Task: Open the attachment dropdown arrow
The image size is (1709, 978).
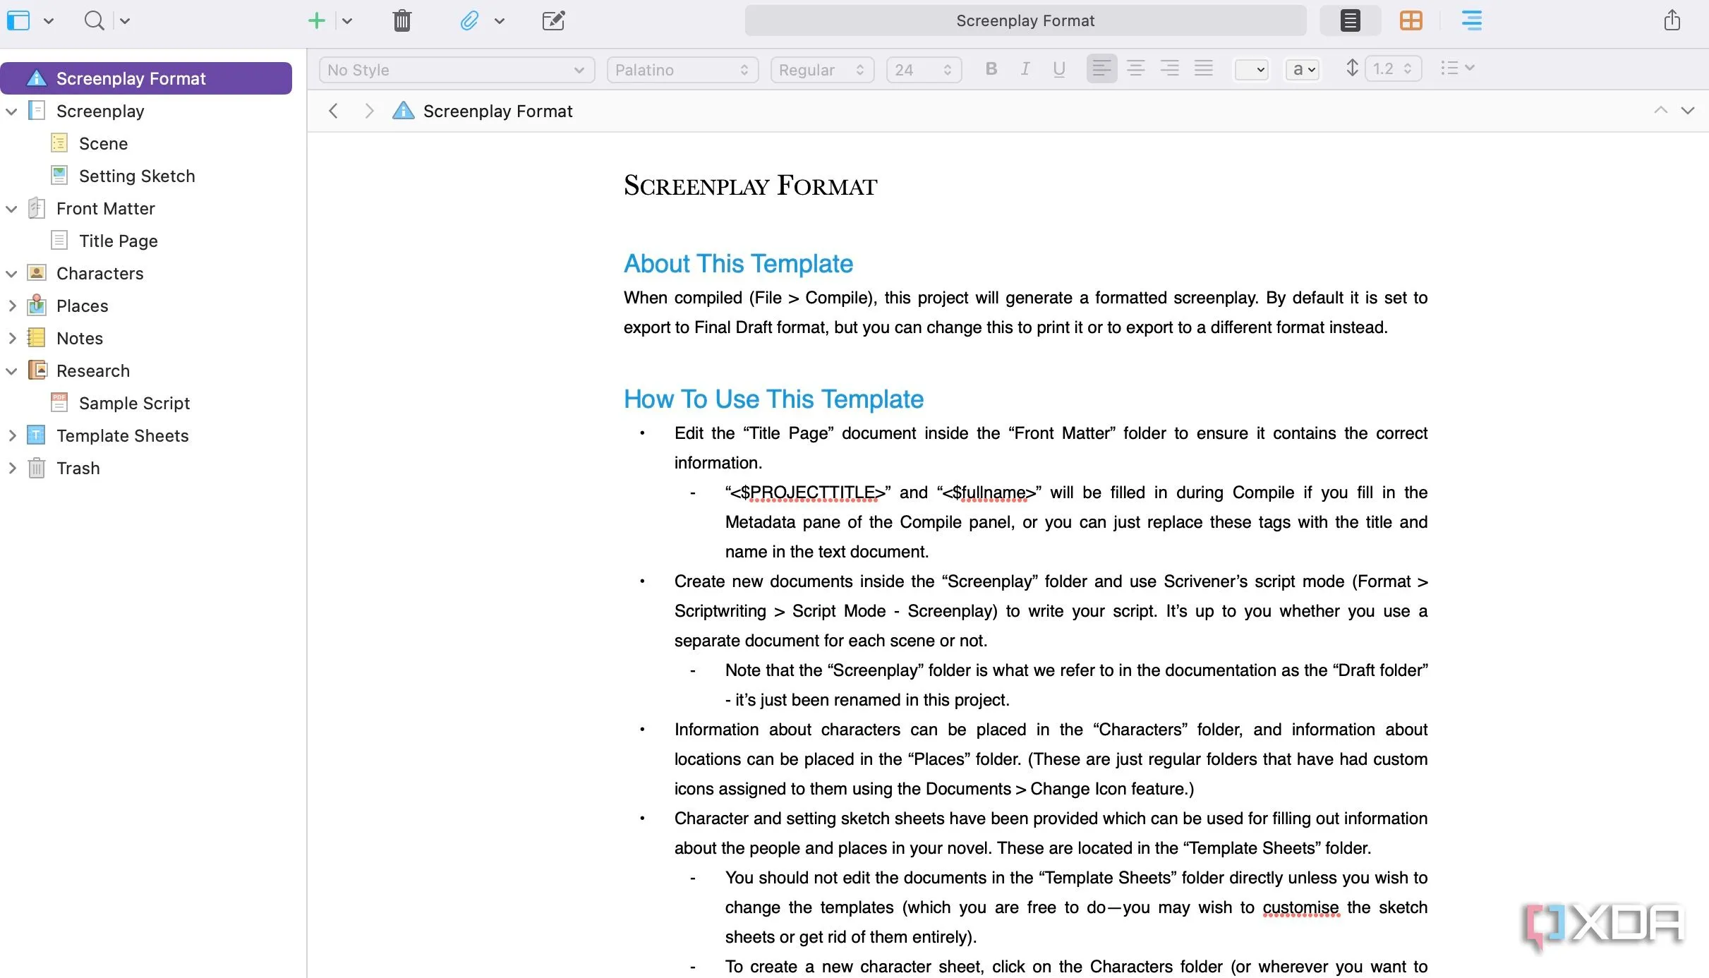Action: coord(500,21)
